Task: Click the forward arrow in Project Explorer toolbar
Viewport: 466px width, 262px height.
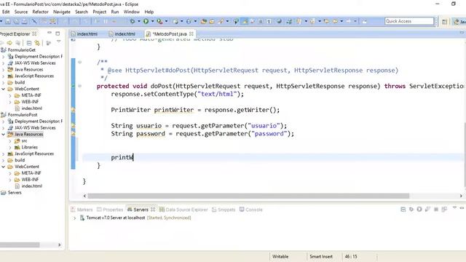Action: point(9,43)
